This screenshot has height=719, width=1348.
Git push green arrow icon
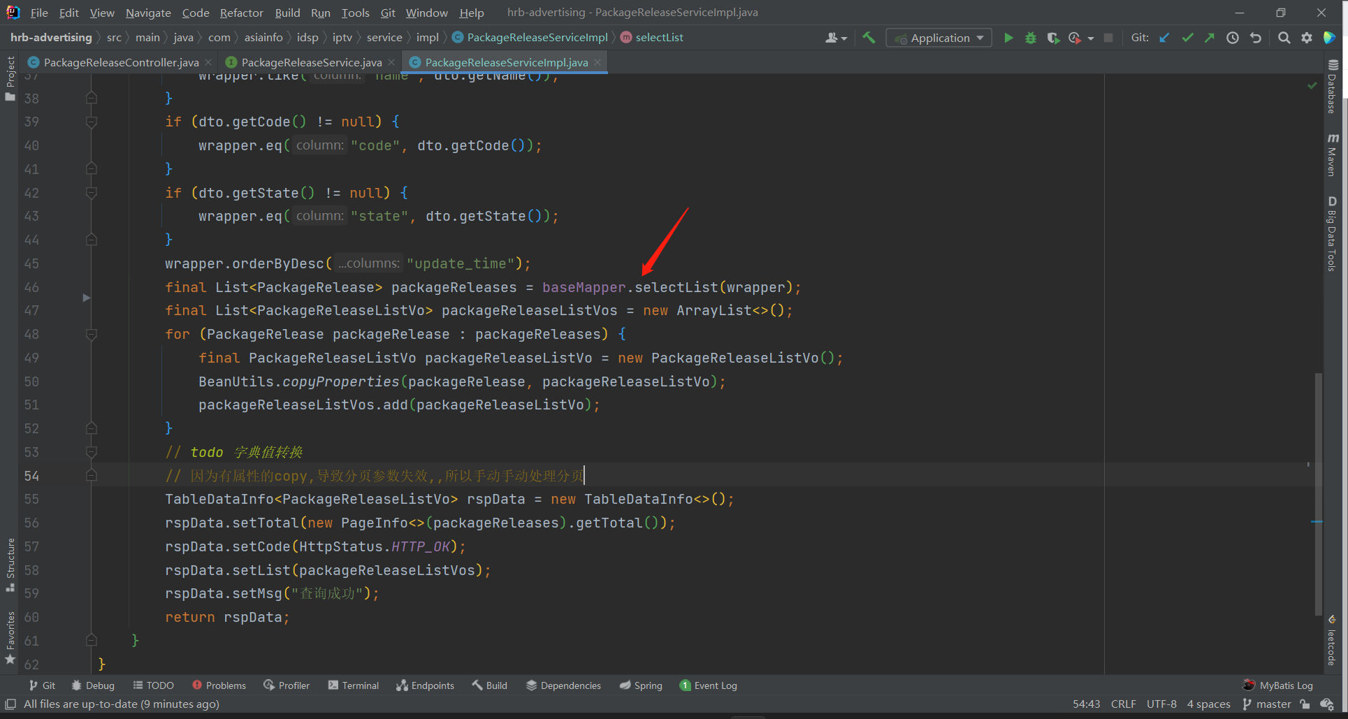(1210, 38)
